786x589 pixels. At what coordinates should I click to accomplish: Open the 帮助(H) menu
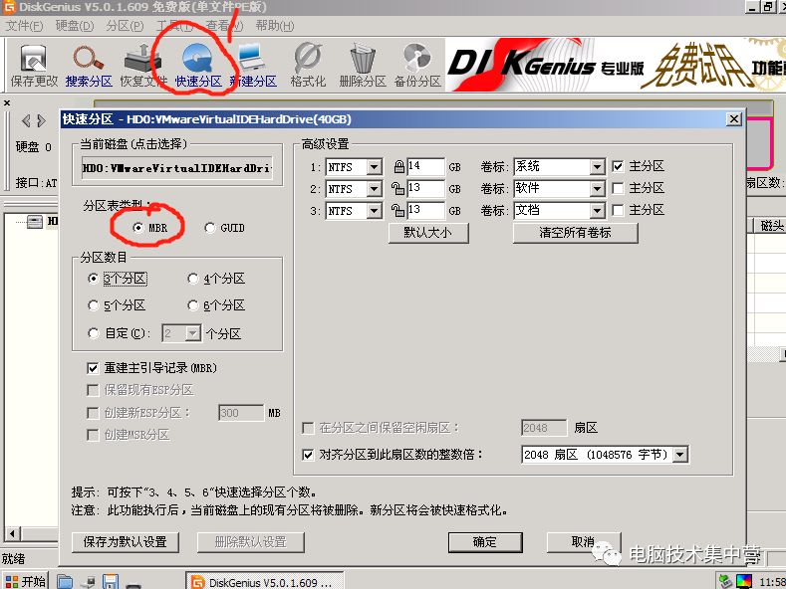point(275,26)
